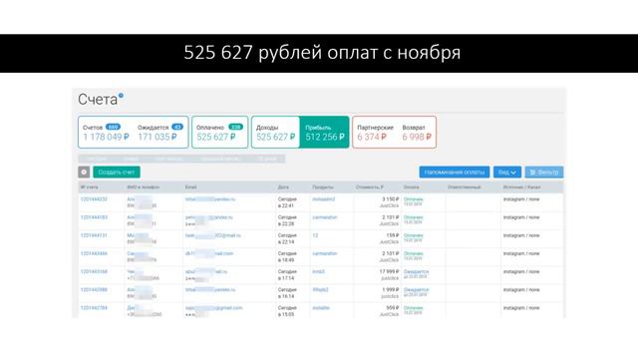The width and height of the screenshot is (638, 359).
Task: Open the invoice number in the 18:49 row
Action: click(94, 253)
